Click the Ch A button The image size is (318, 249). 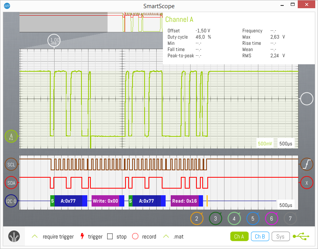[239, 236]
